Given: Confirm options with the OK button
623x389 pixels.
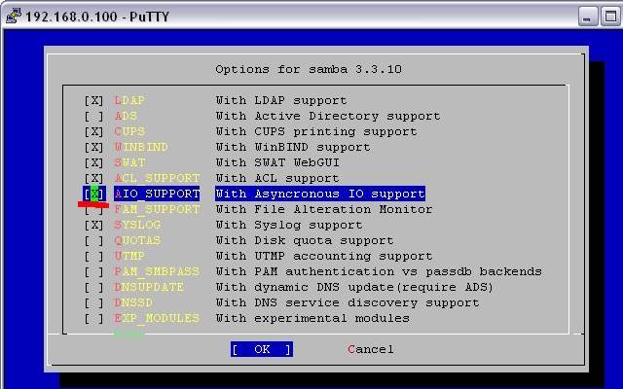Looking at the screenshot, I should pos(262,349).
